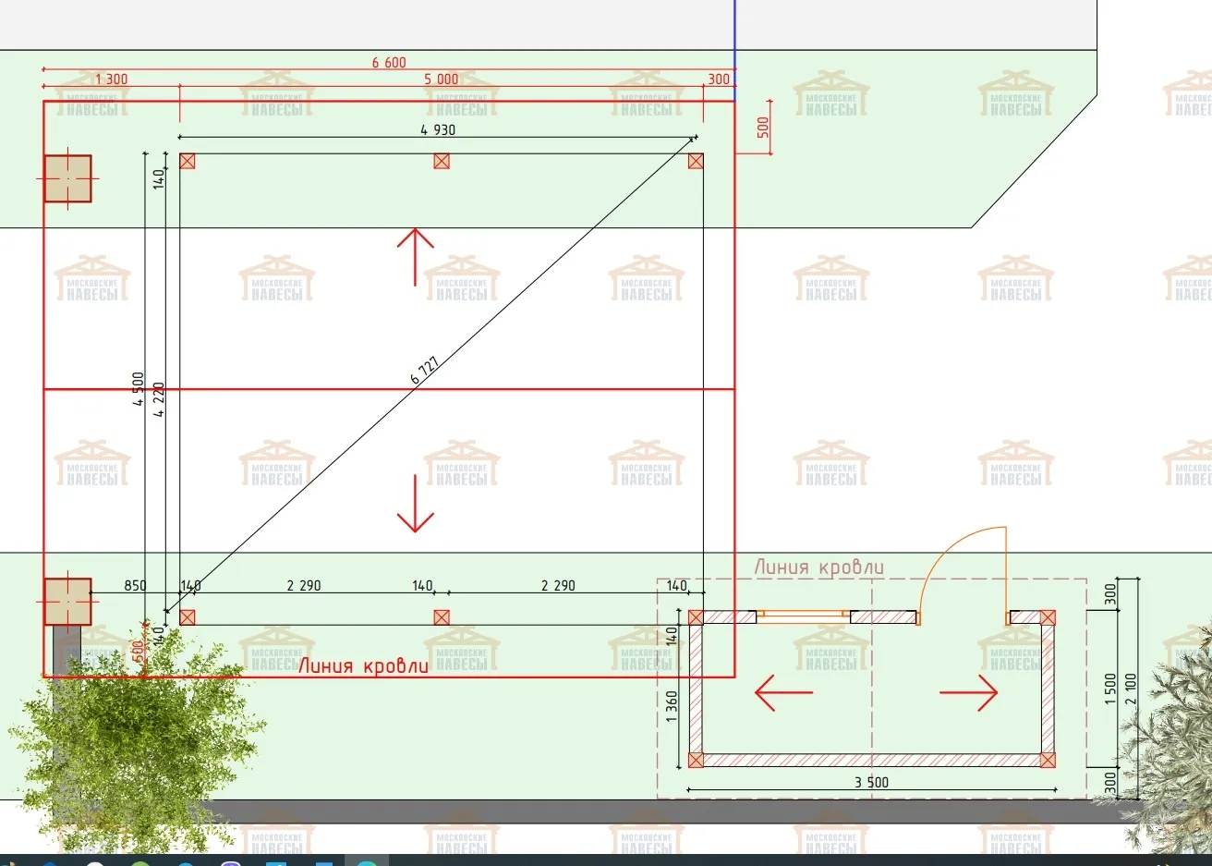This screenshot has height=866, width=1212.
Task: Select the vertical "2 100" total dimension
Action: [x=1131, y=688]
